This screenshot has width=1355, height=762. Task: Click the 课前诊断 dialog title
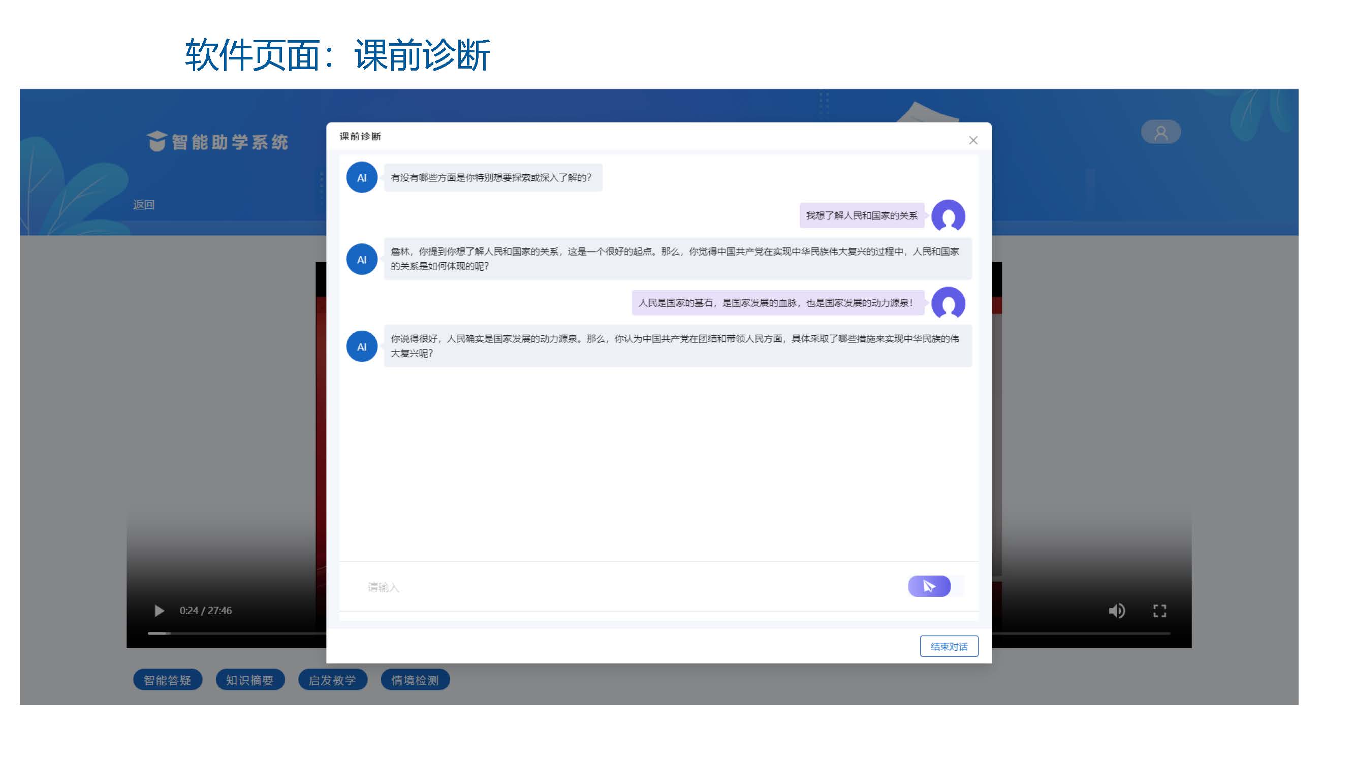pyautogui.click(x=360, y=137)
